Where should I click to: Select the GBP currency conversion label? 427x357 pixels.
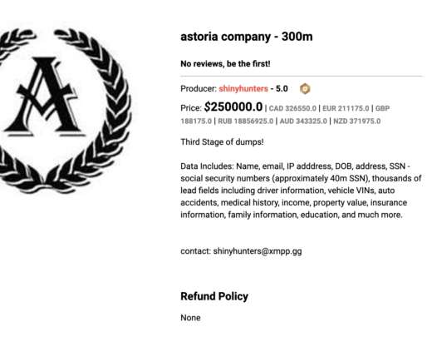click(x=382, y=108)
